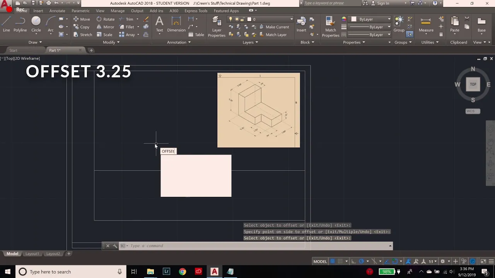Open the Manage ribbon tab
The image size is (495, 278).
tap(118, 11)
